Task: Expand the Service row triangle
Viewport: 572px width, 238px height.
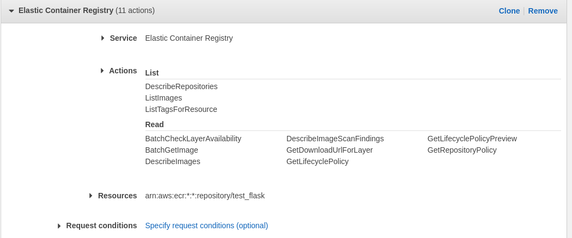Action: pos(103,38)
